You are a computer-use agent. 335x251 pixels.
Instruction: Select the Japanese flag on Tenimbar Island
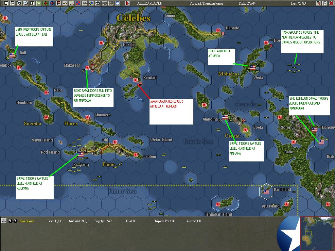(x=218, y=204)
